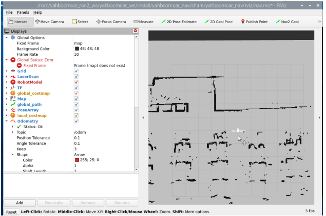Image resolution: width=326 pixels, height=216 pixels.
Task: Expand the Topic property under Odometry
Action: (x=13, y=132)
